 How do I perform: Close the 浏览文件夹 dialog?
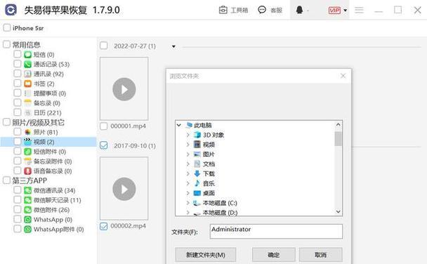click(343, 76)
